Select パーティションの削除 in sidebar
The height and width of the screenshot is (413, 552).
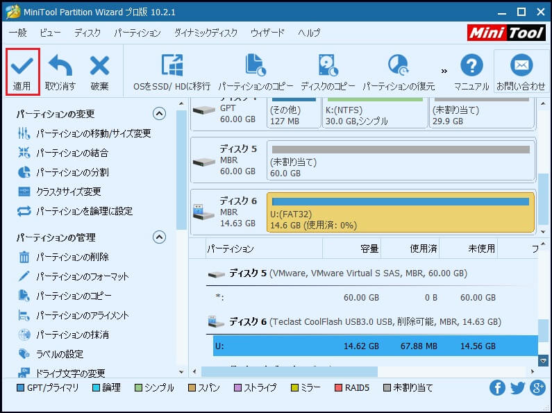point(63,257)
